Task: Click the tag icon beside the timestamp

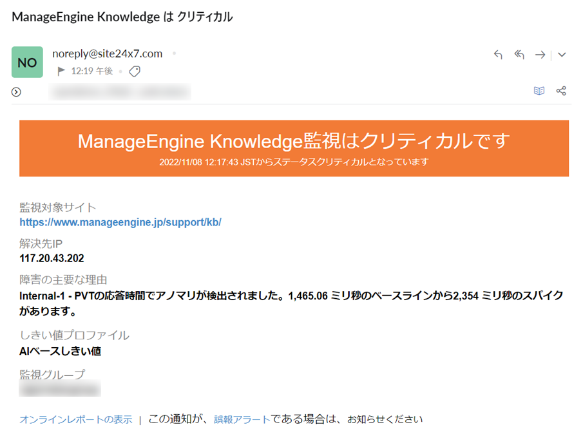Action: (x=135, y=71)
